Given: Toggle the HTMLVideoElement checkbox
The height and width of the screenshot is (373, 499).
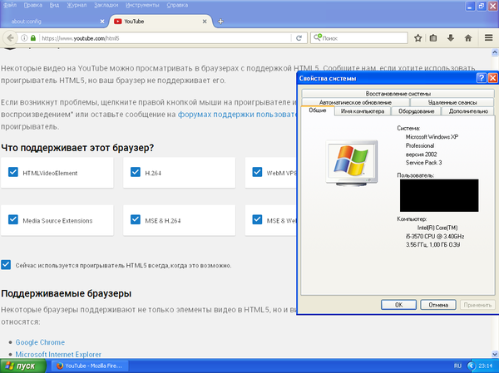Looking at the screenshot, I should click(13, 172).
